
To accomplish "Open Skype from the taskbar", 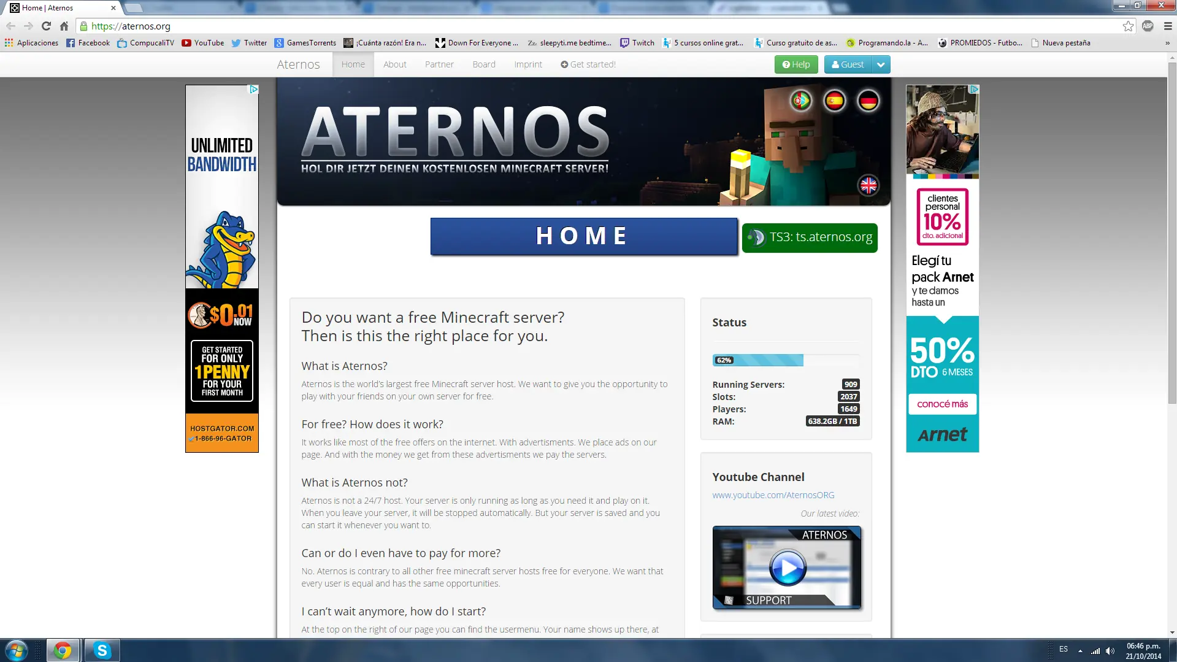I will coord(102,650).
